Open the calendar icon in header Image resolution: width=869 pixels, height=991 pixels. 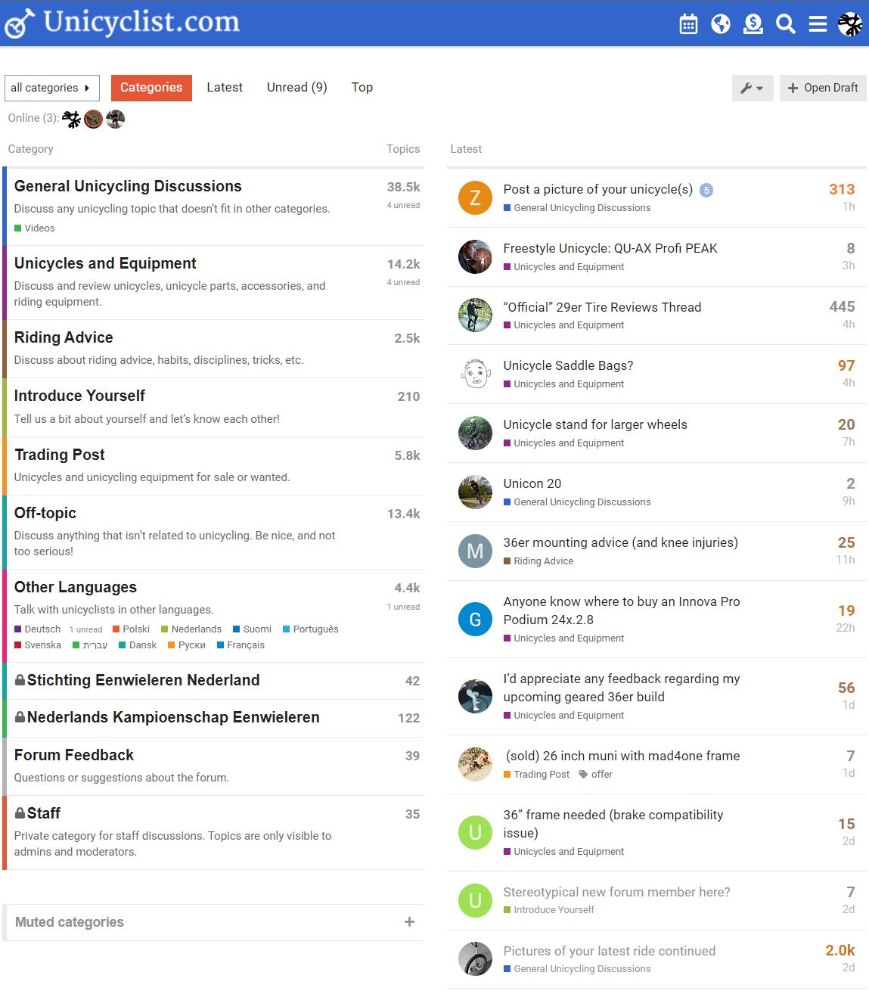[688, 24]
